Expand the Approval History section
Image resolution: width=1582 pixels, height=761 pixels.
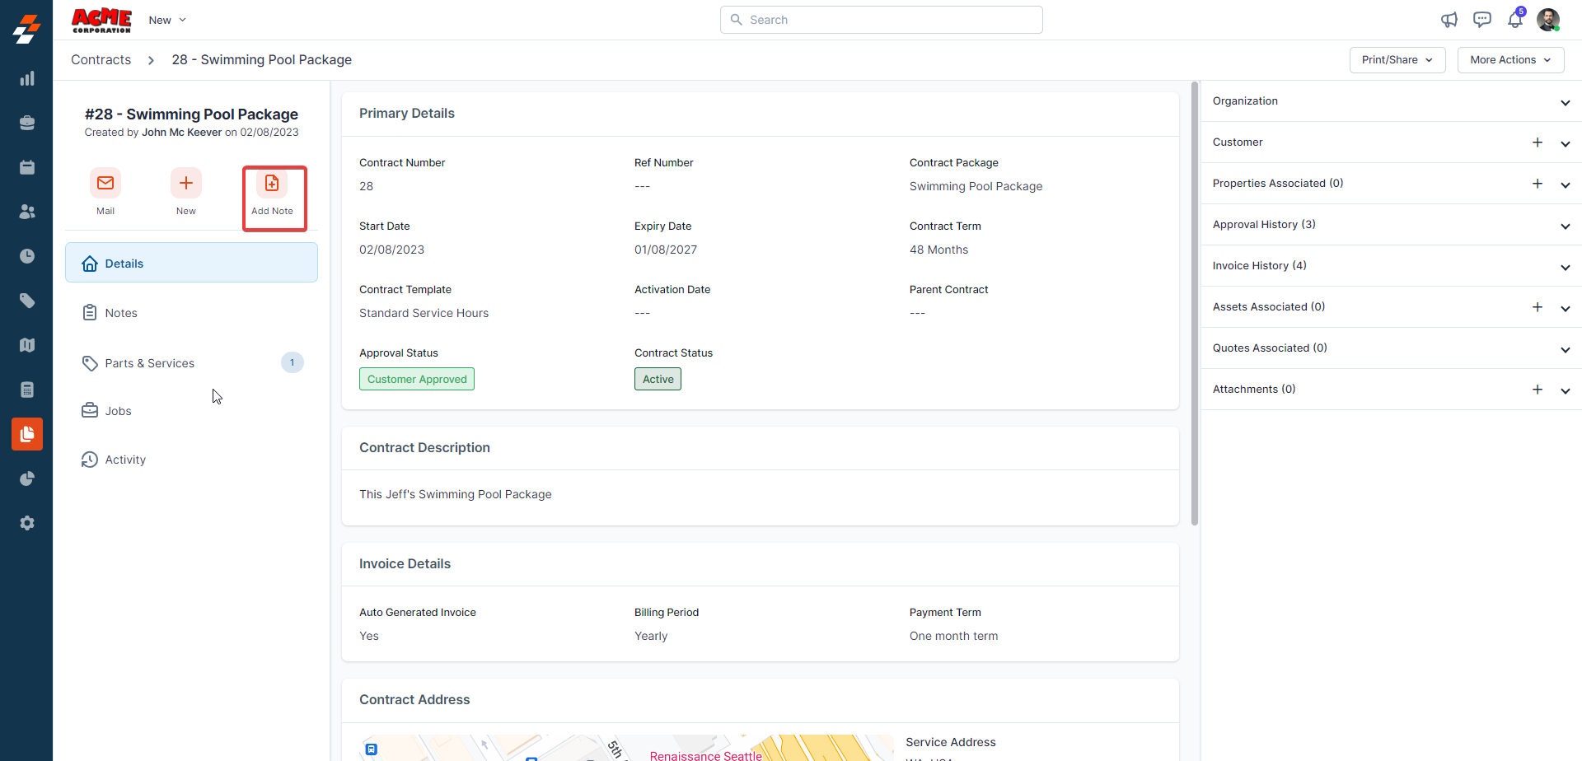point(1565,226)
